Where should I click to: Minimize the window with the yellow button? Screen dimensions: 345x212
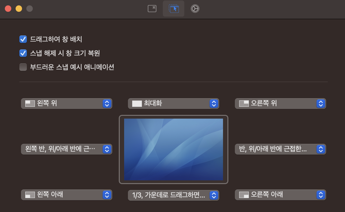click(x=19, y=9)
